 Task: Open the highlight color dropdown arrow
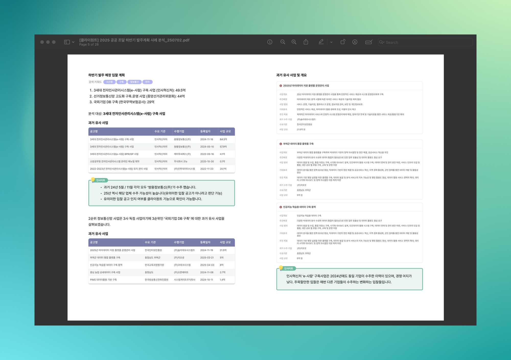click(331, 42)
